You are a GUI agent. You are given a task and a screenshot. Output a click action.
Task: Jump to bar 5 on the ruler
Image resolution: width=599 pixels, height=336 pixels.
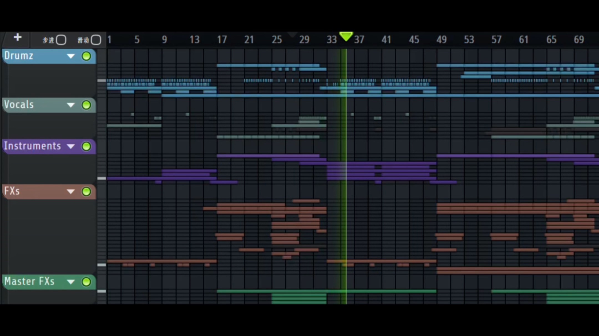tap(137, 40)
